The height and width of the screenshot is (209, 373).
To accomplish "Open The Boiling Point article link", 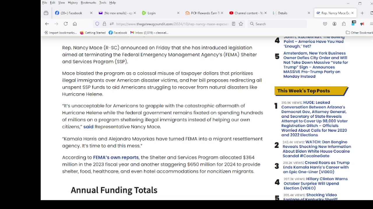I will [x=314, y=42].
